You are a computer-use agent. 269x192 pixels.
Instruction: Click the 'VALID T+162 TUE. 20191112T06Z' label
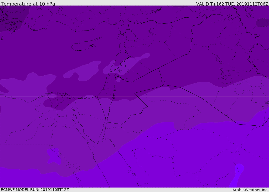(x=232, y=4)
